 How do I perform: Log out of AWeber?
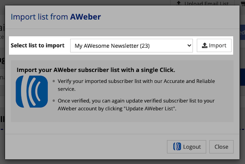pyautogui.click(x=187, y=147)
